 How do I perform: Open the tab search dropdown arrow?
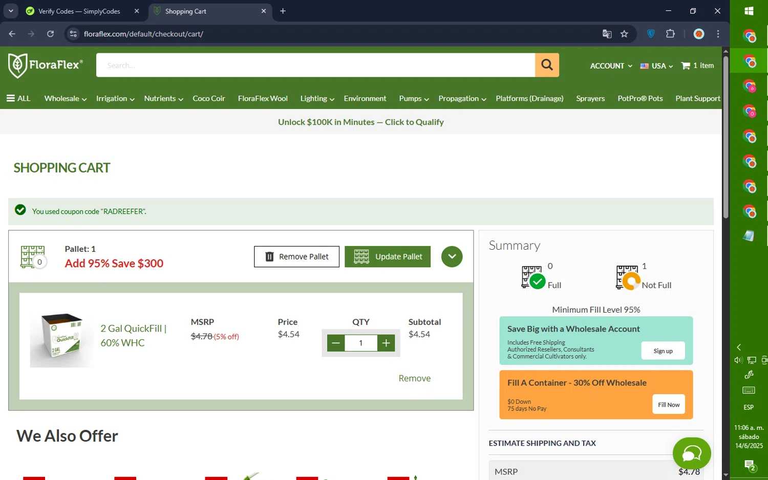pyautogui.click(x=11, y=11)
